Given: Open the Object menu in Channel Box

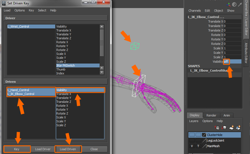Looking at the screenshot, I should pos(218,10).
